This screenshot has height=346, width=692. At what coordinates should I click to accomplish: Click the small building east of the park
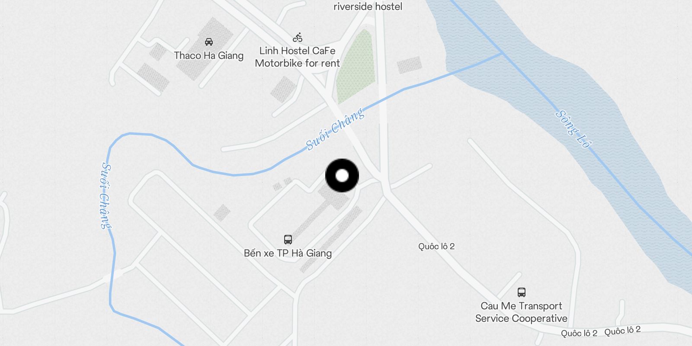pos(409,65)
